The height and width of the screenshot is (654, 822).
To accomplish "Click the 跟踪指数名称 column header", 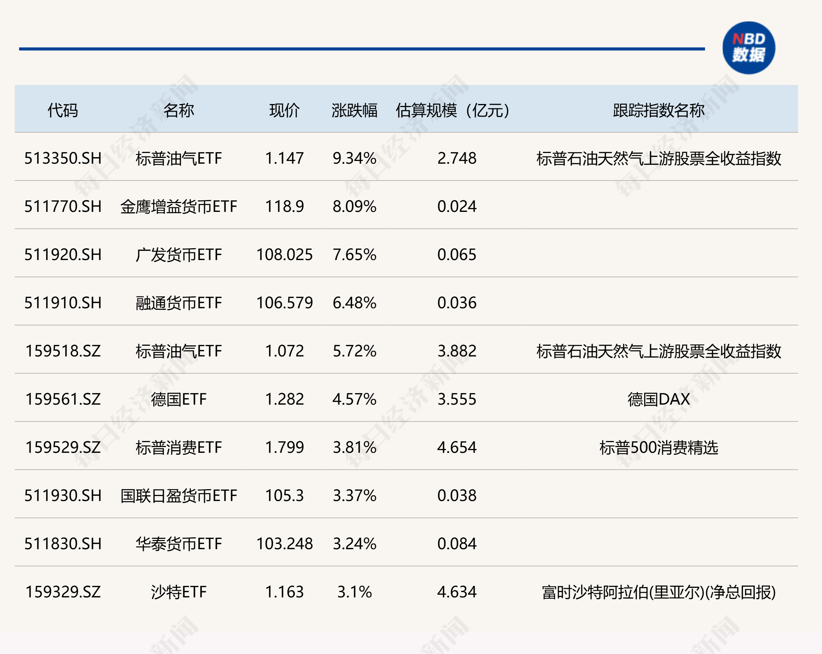I will click(x=658, y=110).
